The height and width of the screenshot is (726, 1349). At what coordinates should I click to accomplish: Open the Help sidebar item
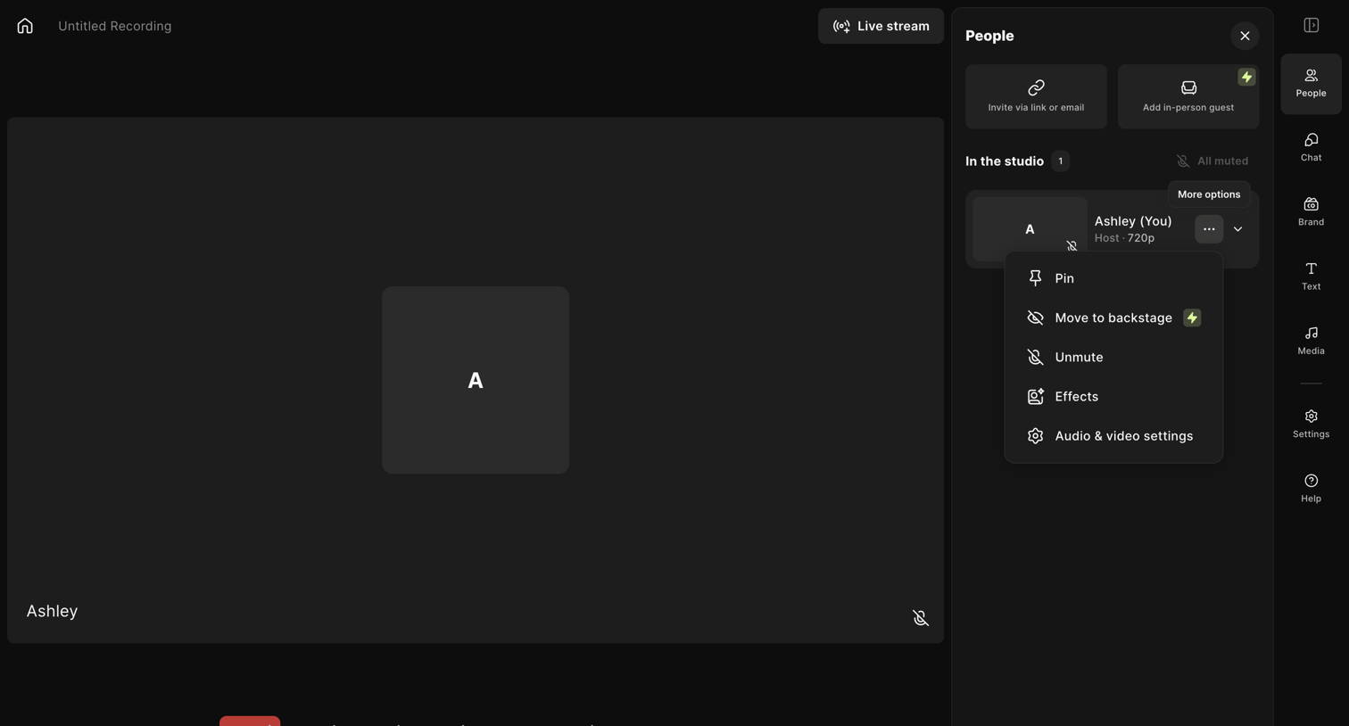point(1311,489)
